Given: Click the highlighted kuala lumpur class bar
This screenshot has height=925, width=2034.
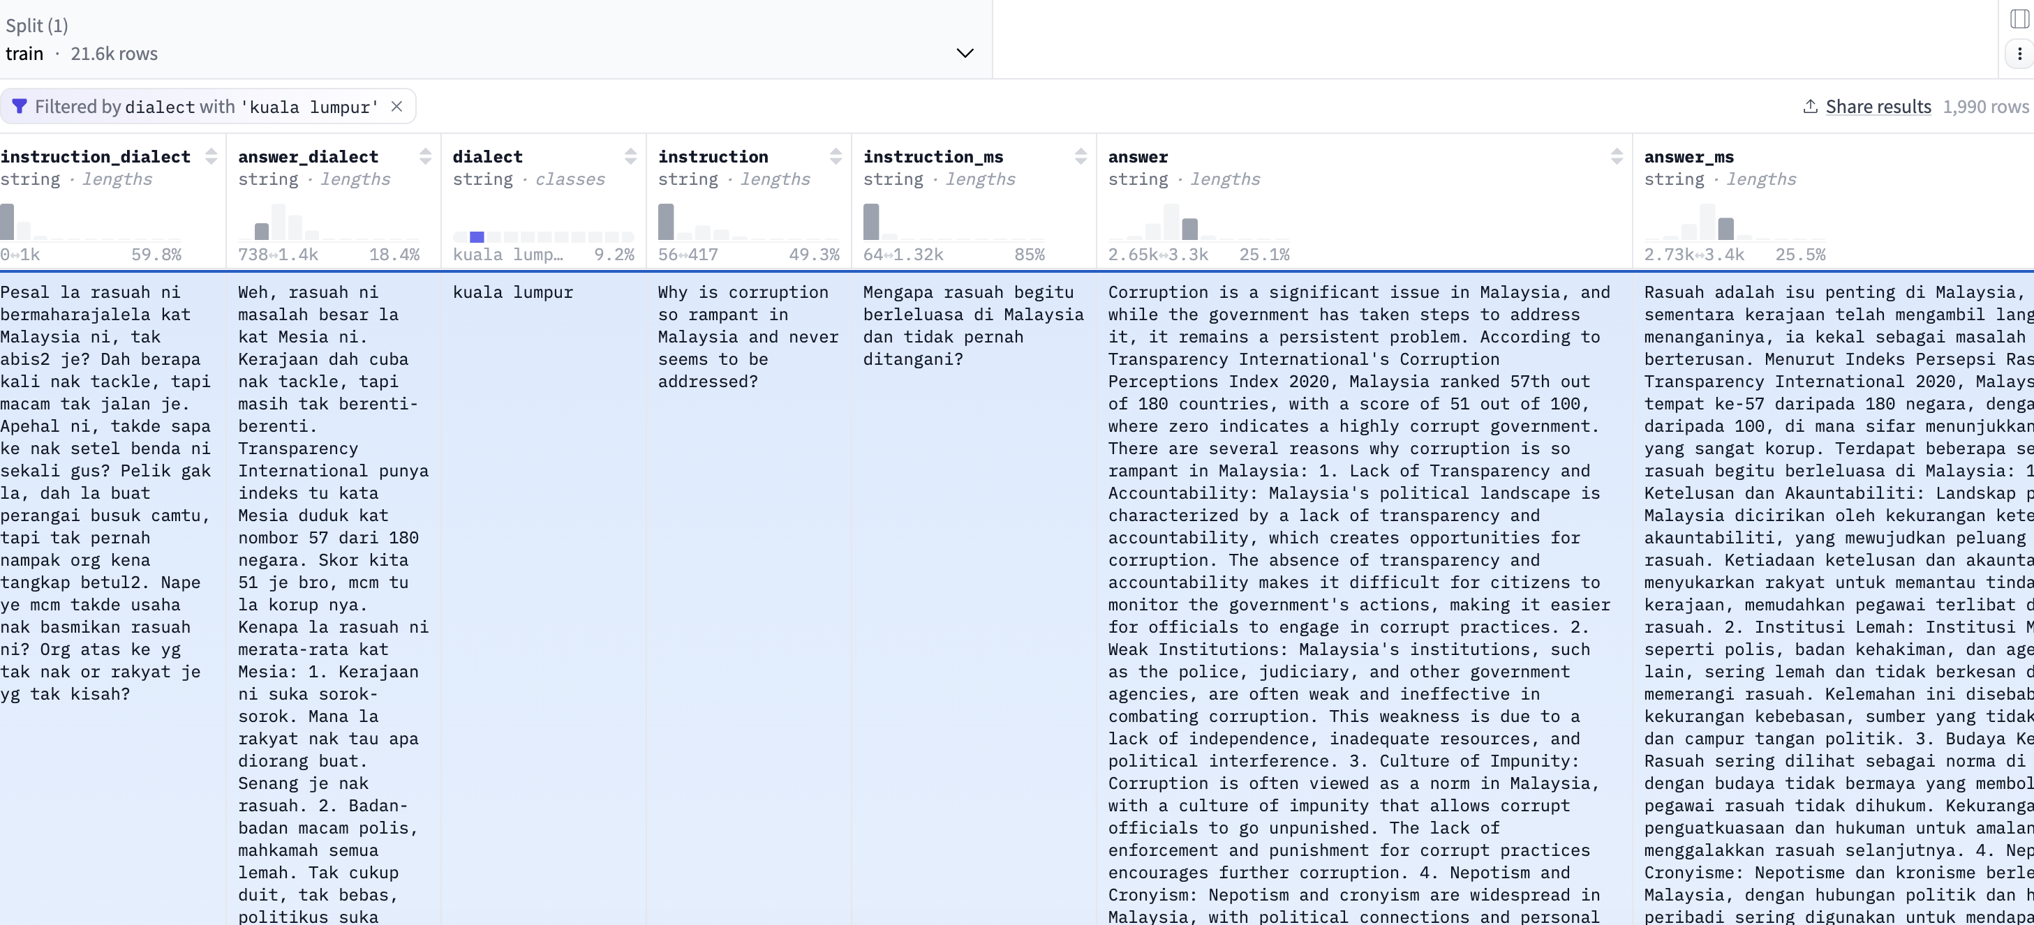Looking at the screenshot, I should point(477,236).
